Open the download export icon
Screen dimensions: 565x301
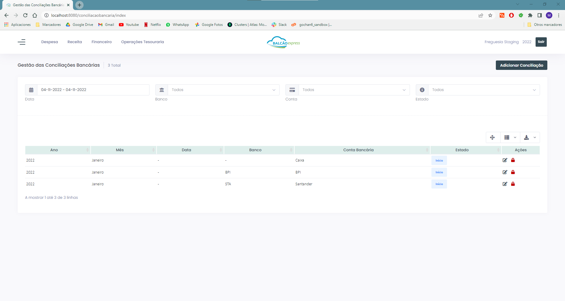530,137
